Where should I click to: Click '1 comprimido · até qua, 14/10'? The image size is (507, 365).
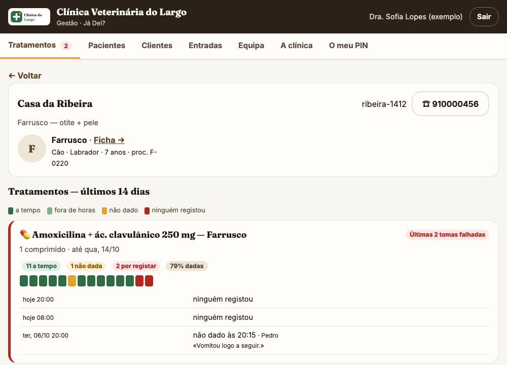tap(69, 249)
